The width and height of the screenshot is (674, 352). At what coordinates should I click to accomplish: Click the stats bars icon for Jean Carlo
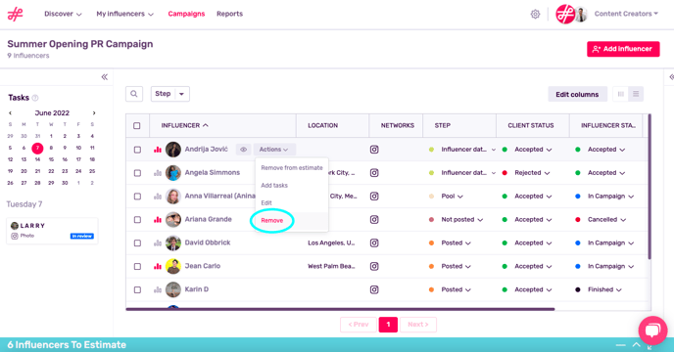click(x=158, y=267)
